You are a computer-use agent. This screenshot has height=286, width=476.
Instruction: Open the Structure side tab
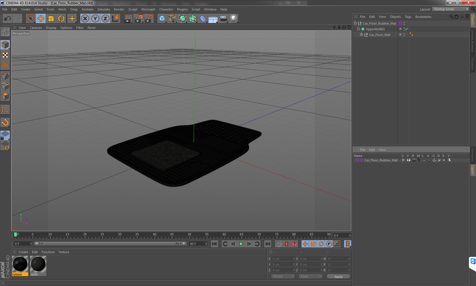tap(473, 63)
